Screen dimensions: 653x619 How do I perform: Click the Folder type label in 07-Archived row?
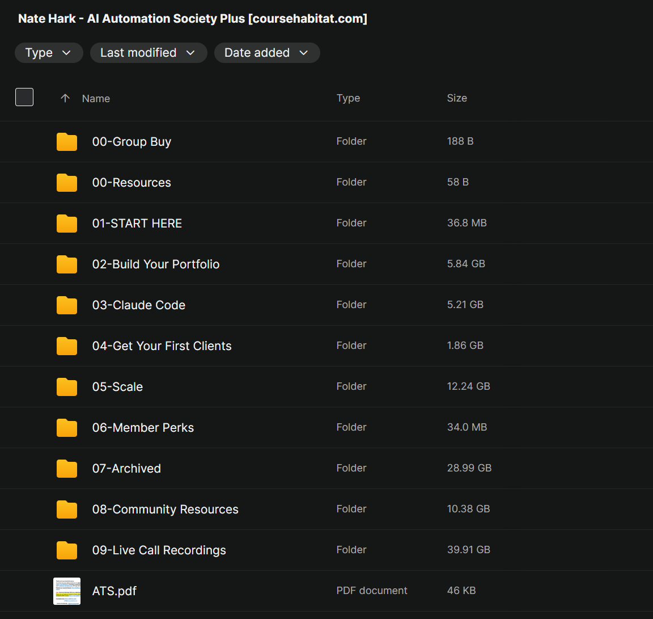(x=351, y=468)
